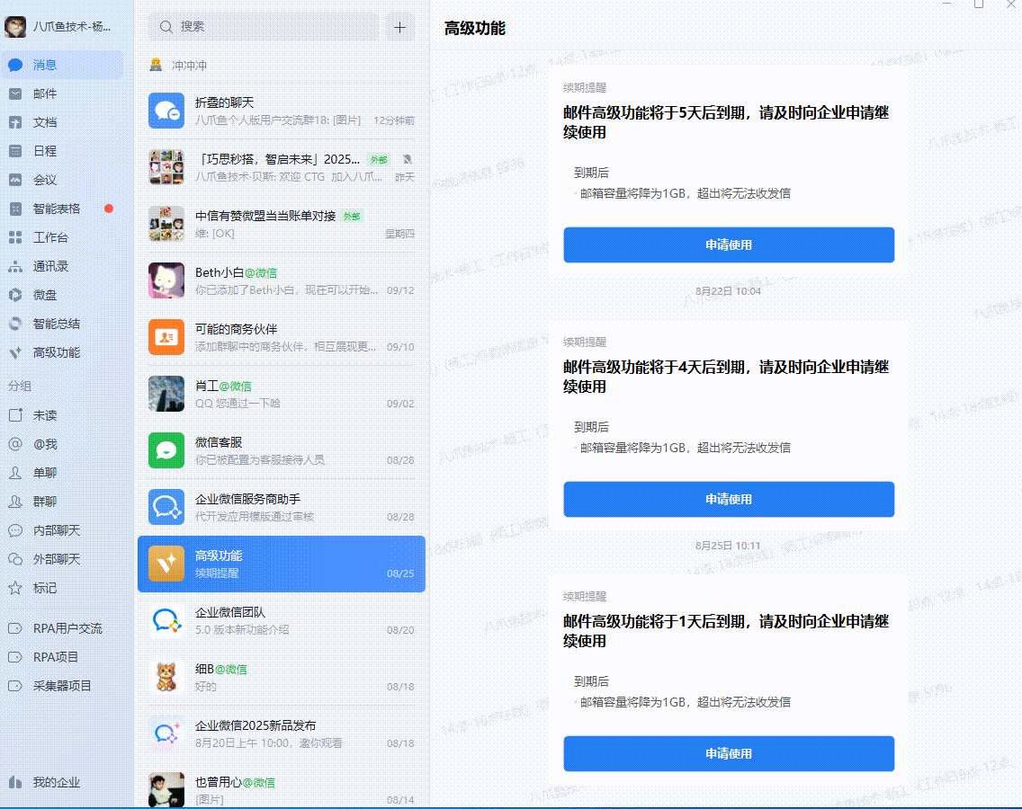1022x809 pixels.
Task: Click 5天后到期 reminder headline text
Action: 726,122
